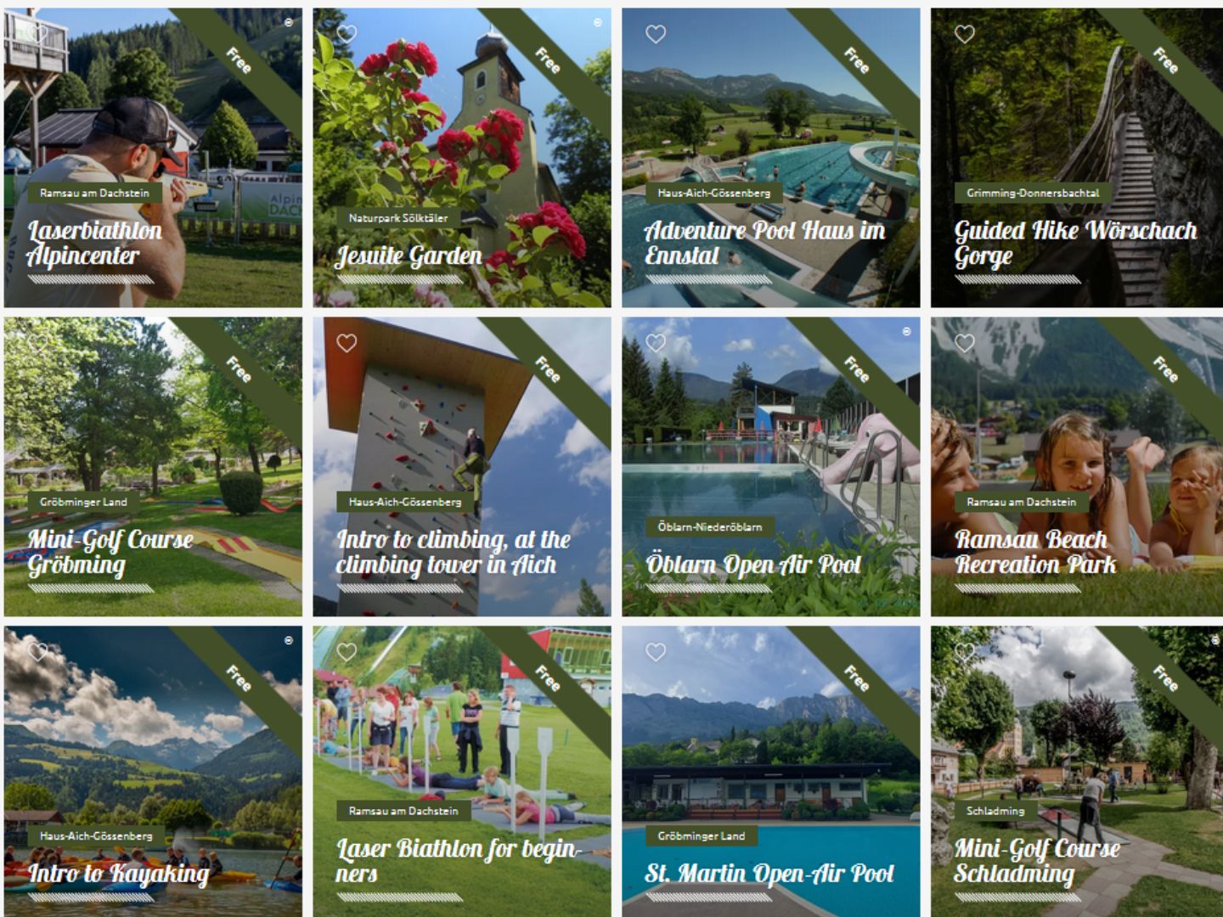The width and height of the screenshot is (1223, 917).
Task: Favorite Mini-Golf Course Gröbming heart icon
Action: pos(37,343)
